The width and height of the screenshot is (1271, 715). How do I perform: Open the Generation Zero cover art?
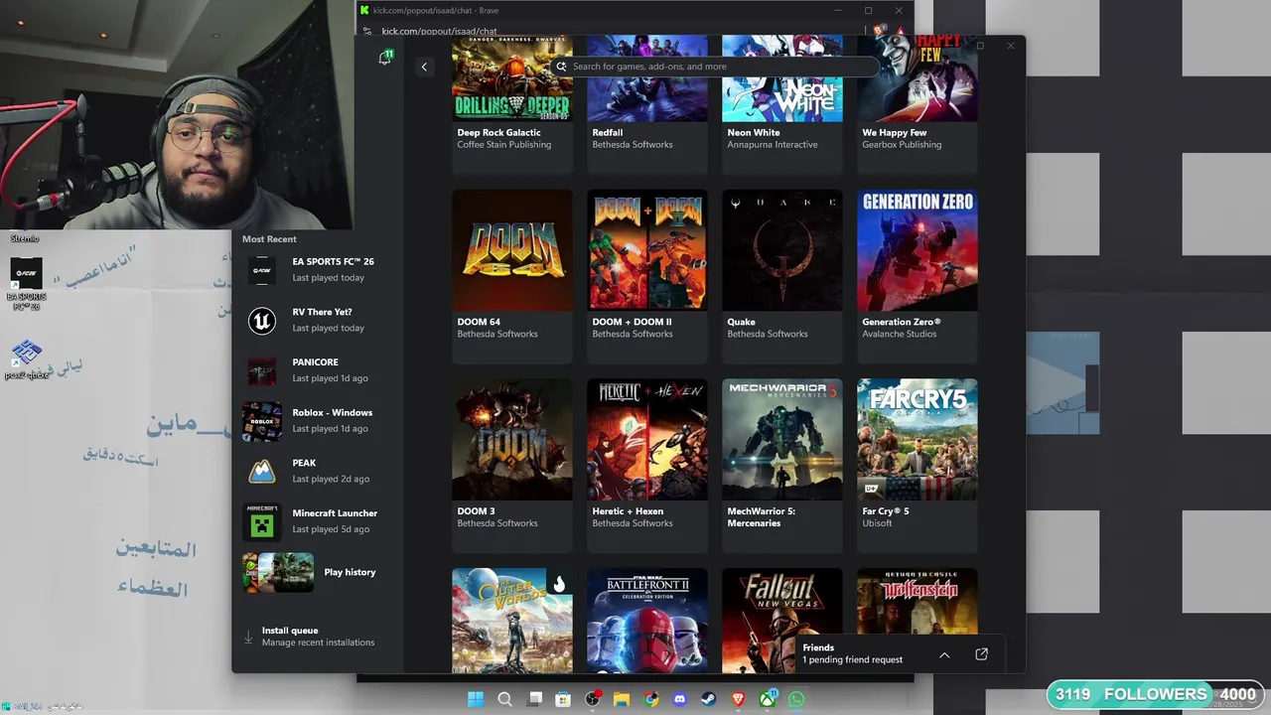(x=918, y=250)
